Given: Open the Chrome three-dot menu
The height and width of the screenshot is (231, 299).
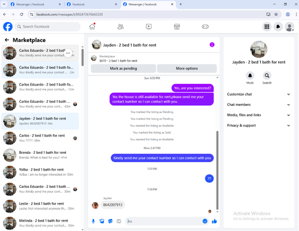Looking at the screenshot, I should [x=296, y=14].
